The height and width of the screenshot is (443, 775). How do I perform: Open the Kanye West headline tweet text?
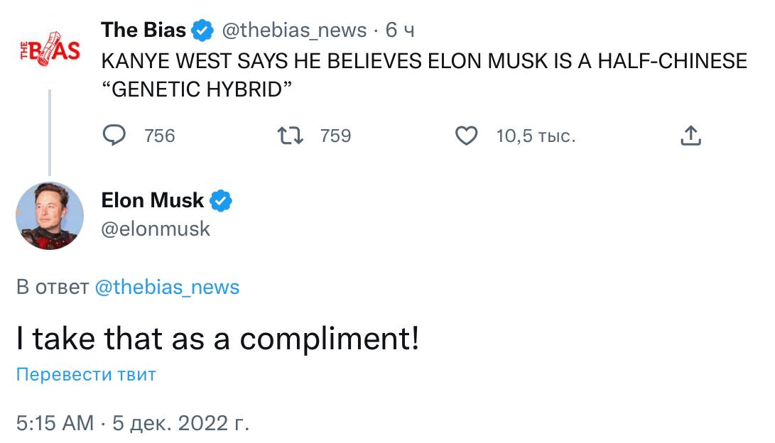(424, 75)
